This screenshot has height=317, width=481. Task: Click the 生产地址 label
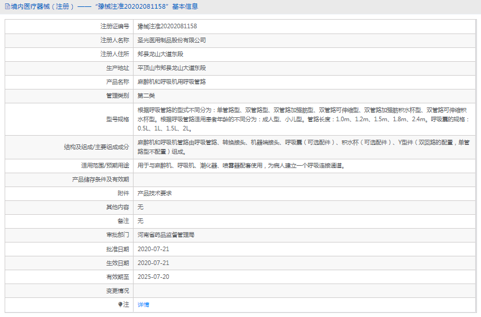118,68
